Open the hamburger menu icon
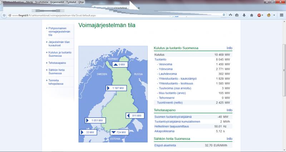286x152 pixels. (281, 15)
